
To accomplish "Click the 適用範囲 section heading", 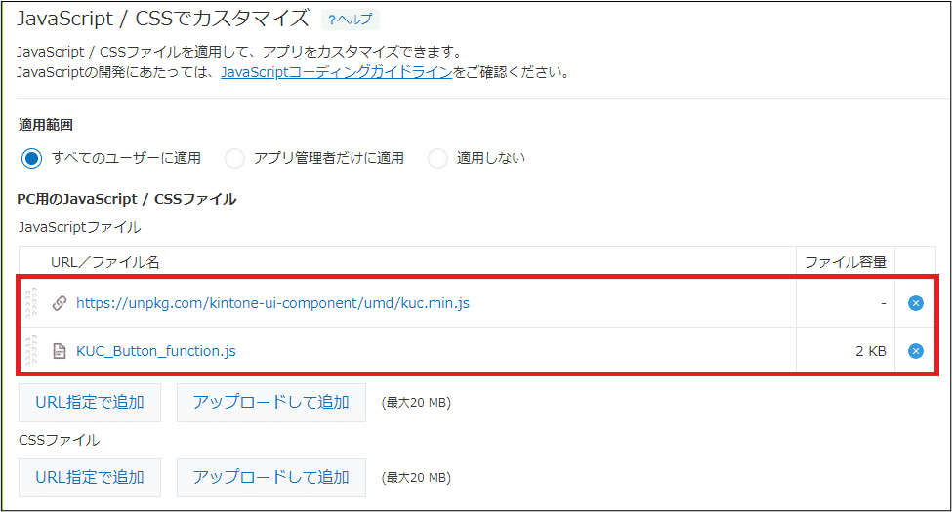I will point(46,125).
